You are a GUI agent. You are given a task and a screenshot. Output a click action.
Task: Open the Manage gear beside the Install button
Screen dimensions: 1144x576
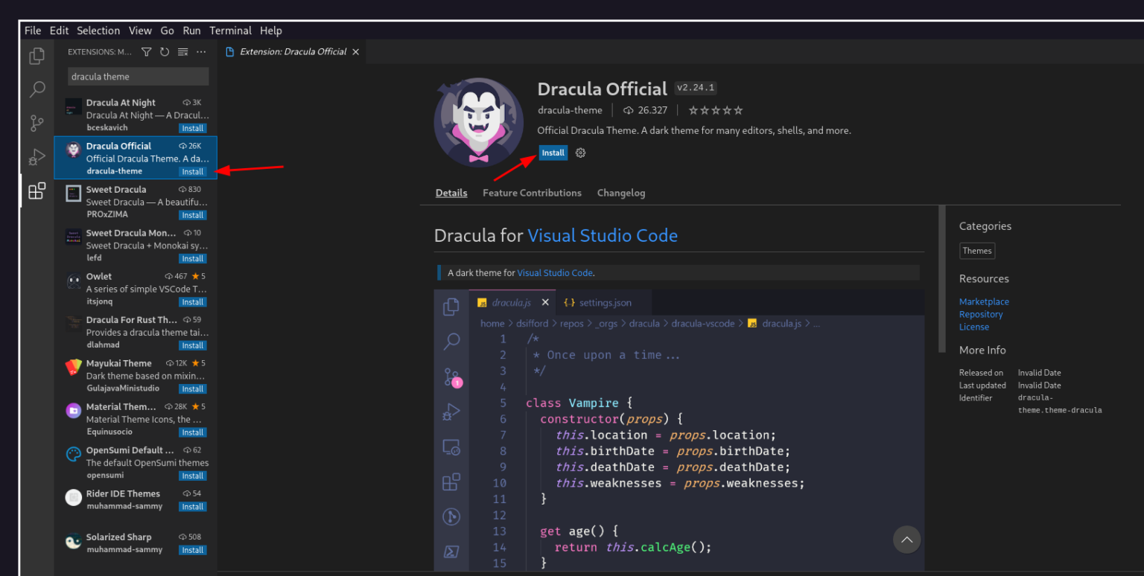(579, 152)
